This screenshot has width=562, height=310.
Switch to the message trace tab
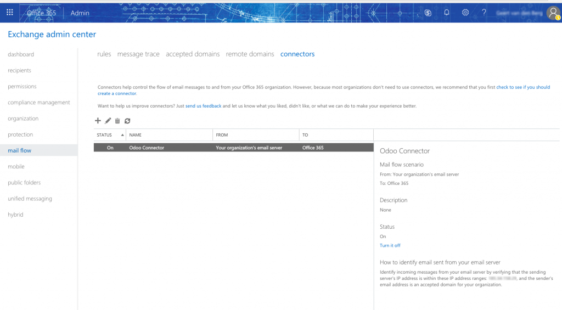(138, 54)
